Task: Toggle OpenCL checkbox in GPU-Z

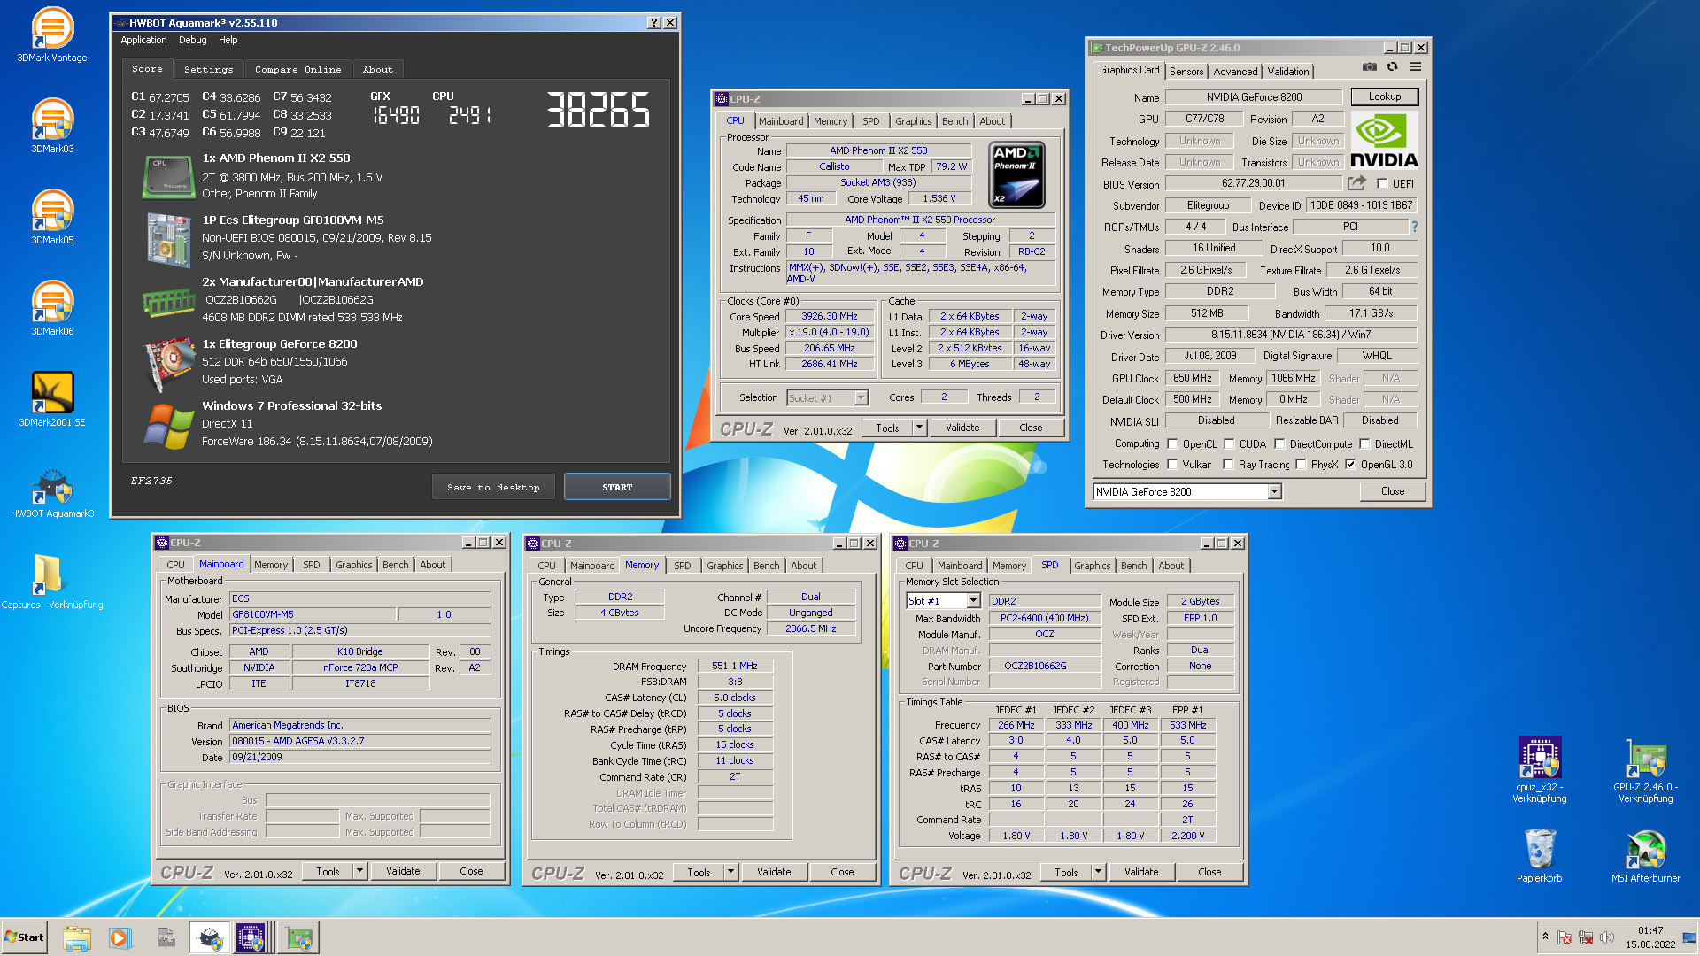Action: pos(1172,444)
